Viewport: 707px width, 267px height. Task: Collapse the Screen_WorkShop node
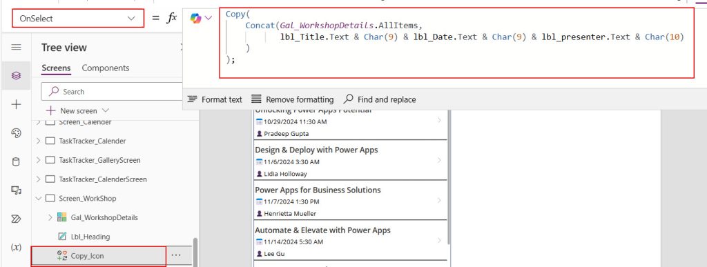39,198
